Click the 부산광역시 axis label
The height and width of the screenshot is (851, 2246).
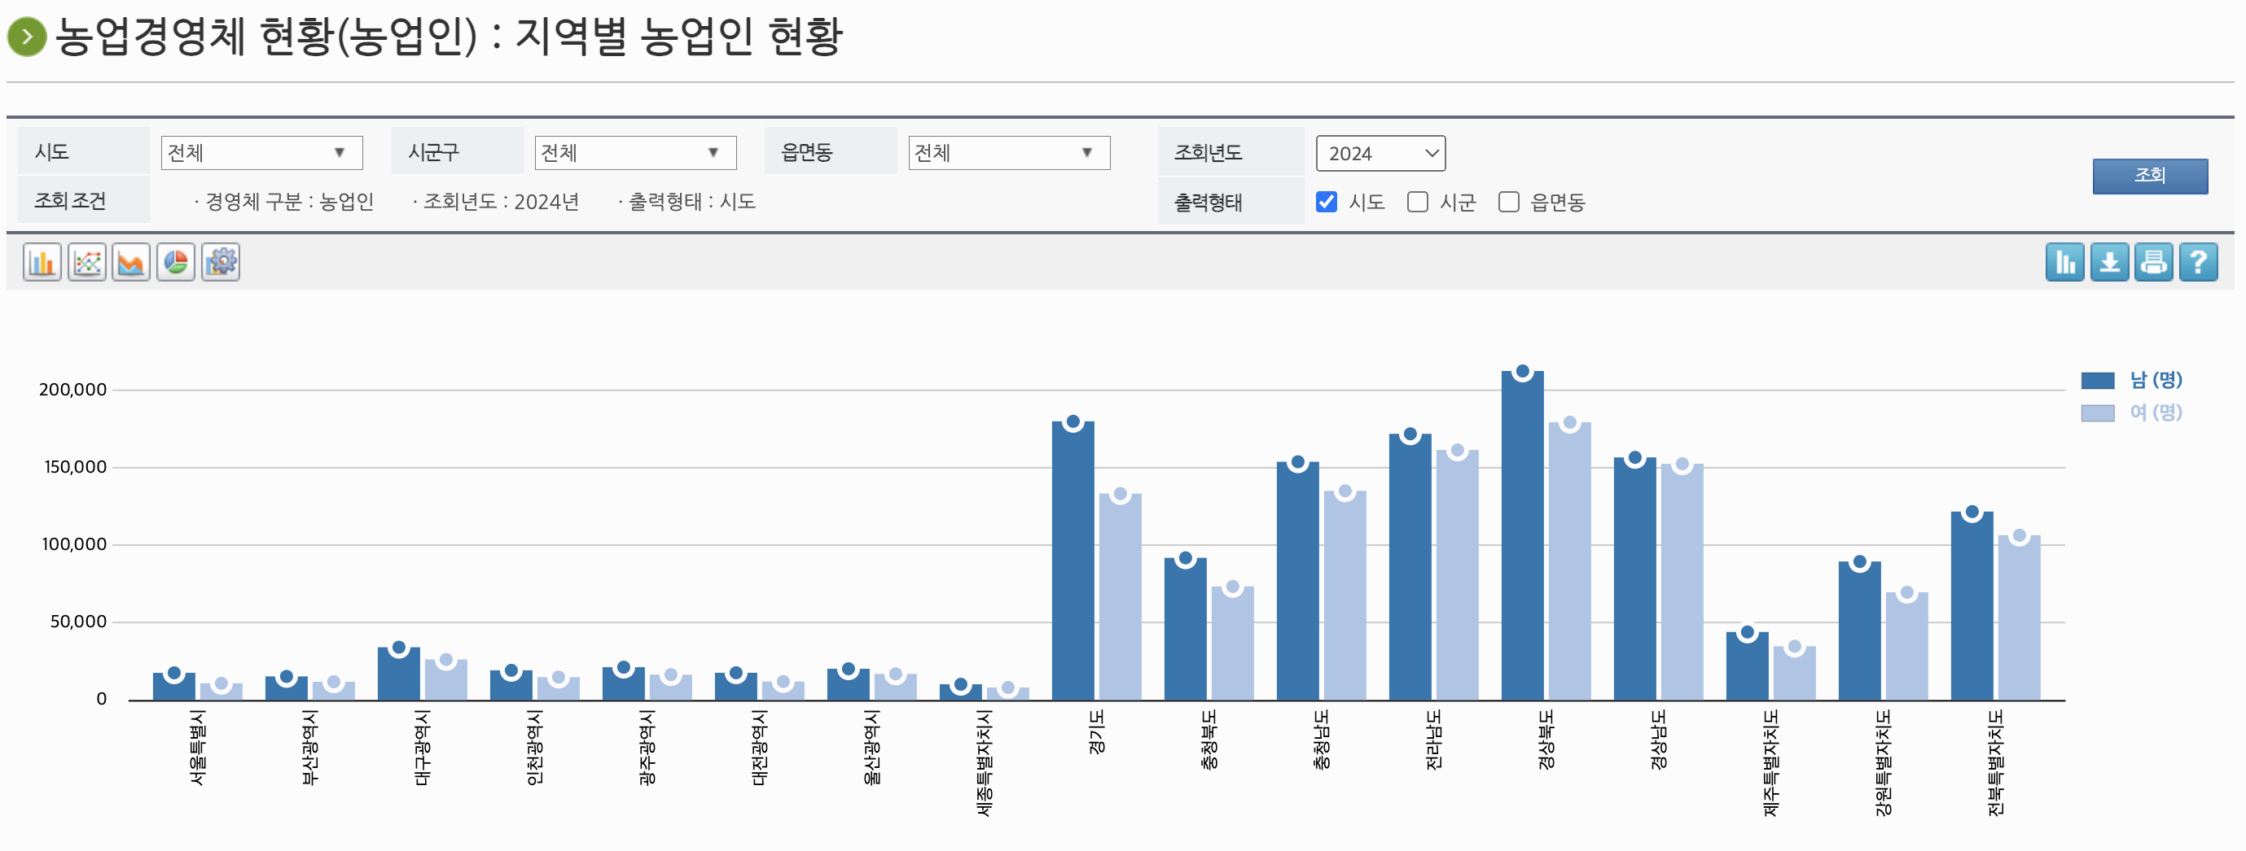310,748
